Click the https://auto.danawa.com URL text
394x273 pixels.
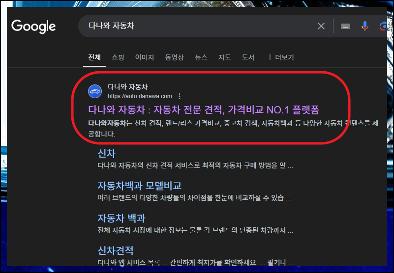[x=140, y=96]
